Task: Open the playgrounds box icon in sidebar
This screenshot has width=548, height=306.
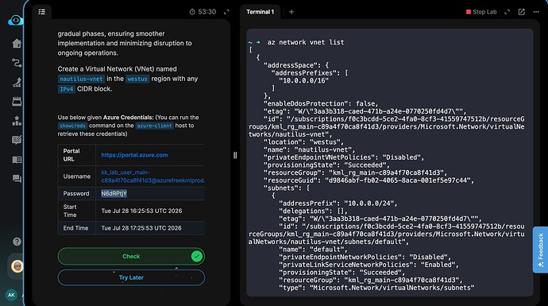Action: pyautogui.click(x=17, y=102)
